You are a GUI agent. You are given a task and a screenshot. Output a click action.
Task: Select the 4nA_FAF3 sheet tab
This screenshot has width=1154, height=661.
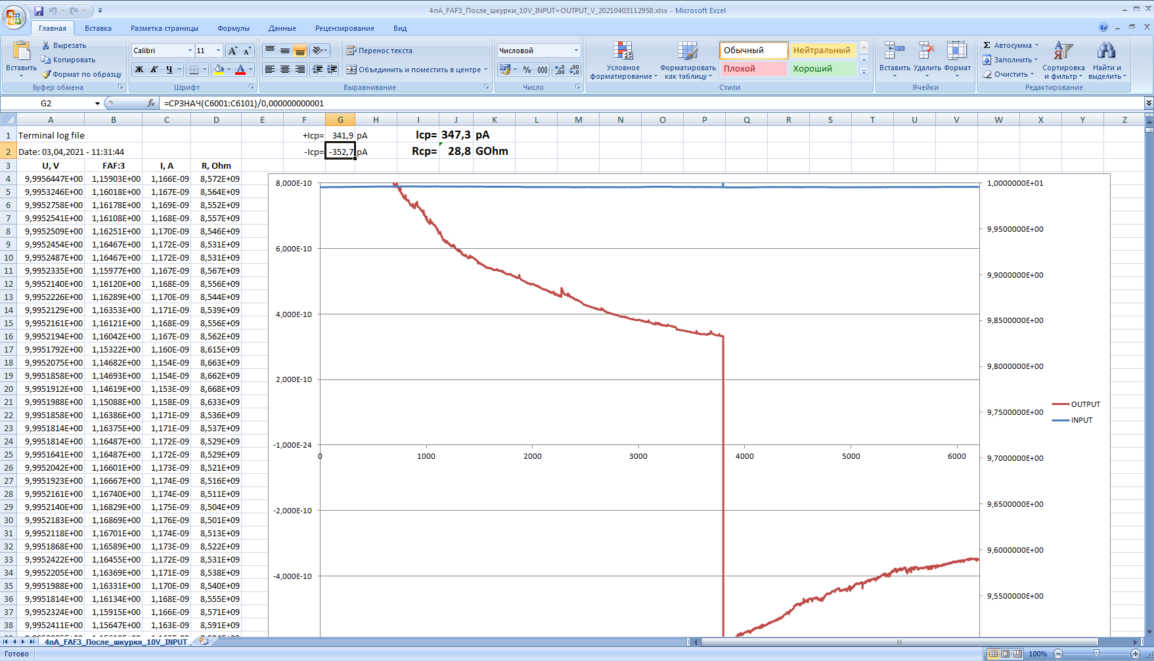116,641
